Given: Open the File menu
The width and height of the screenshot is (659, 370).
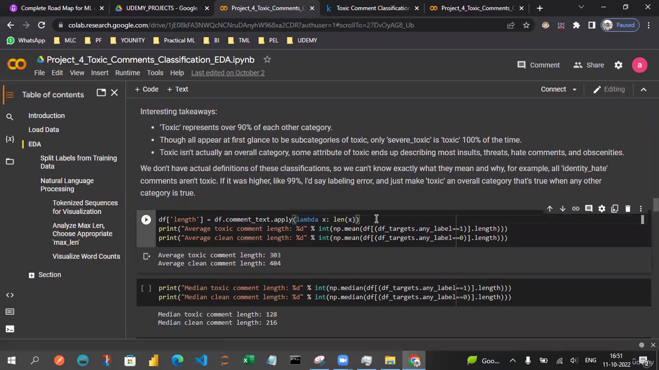Looking at the screenshot, I should (x=39, y=72).
